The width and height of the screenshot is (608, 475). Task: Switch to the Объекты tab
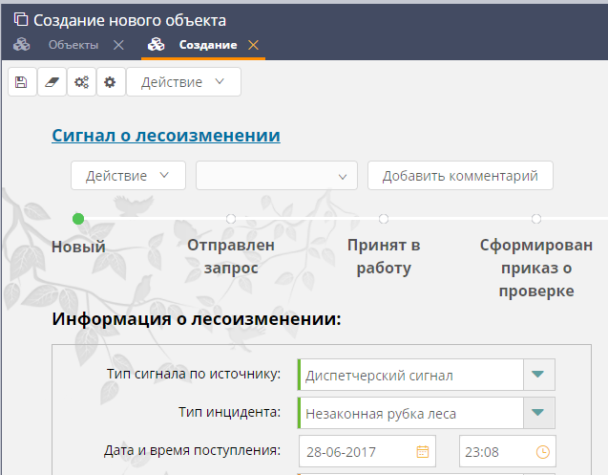point(73,45)
